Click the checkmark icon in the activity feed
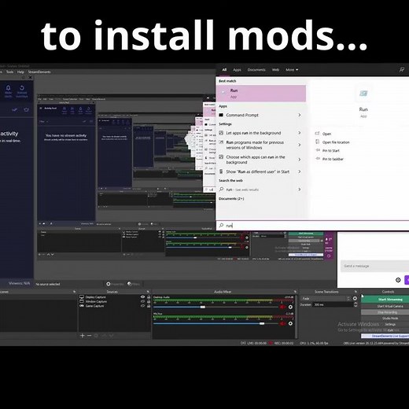This screenshot has width=409, height=409. (x=15, y=110)
